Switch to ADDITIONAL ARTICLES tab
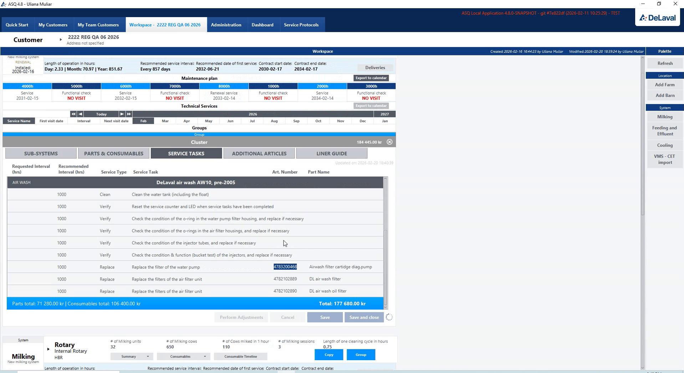The height and width of the screenshot is (373, 684). (x=259, y=153)
